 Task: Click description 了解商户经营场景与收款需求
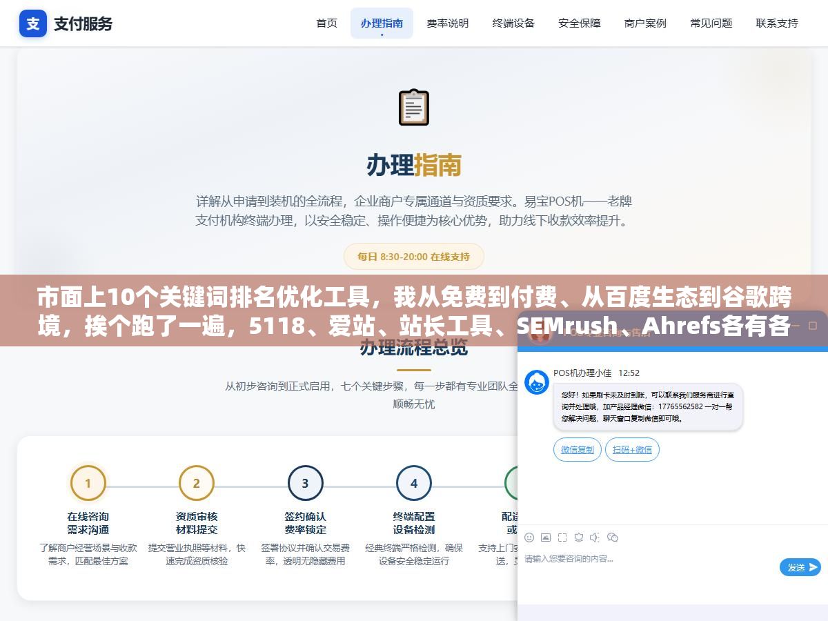pos(88,554)
